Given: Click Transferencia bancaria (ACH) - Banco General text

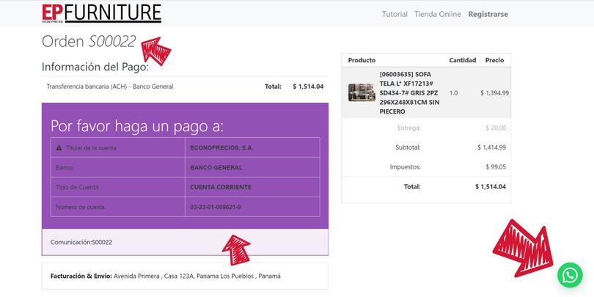Looking at the screenshot, I should (110, 87).
